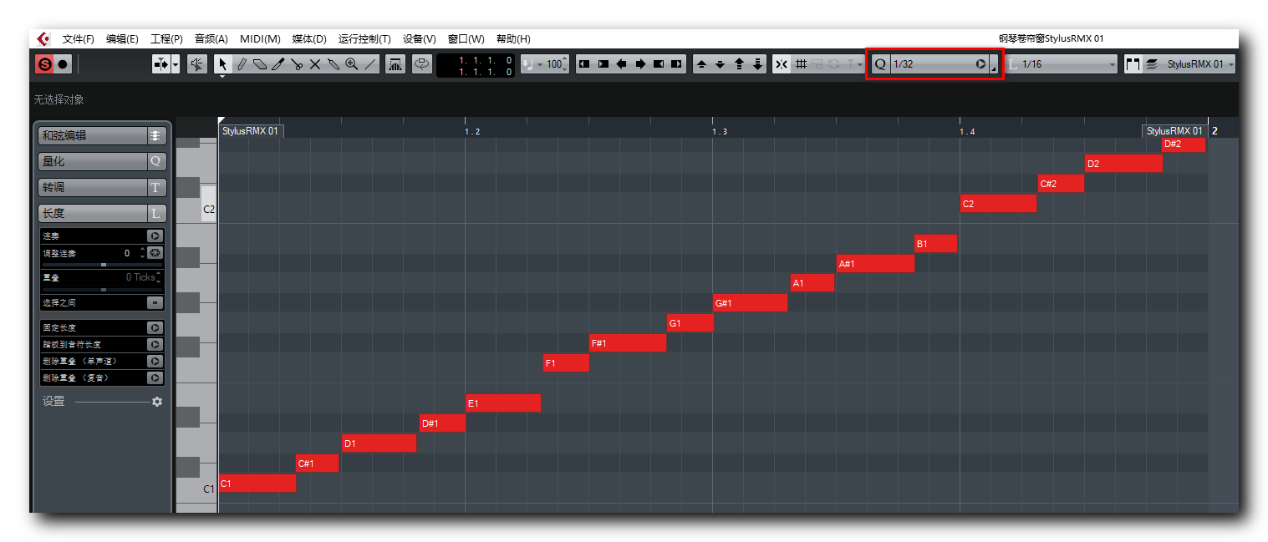Screen dimensions: 1268x542
Task: Open inspector 设置 gear icon
Action: (x=156, y=402)
